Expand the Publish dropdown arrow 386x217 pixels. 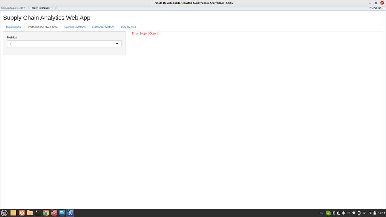pos(383,8)
